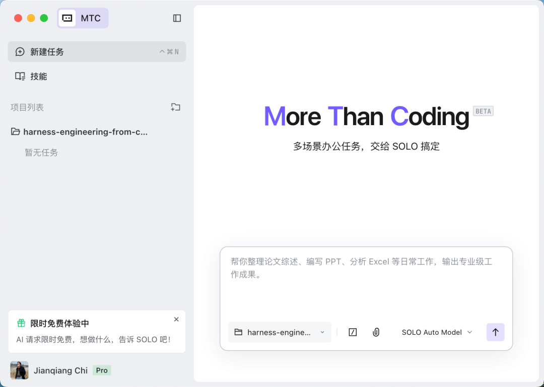This screenshot has width=544, height=387.
Task: Open the harness-engine... folder dropdown
Action: 280,332
